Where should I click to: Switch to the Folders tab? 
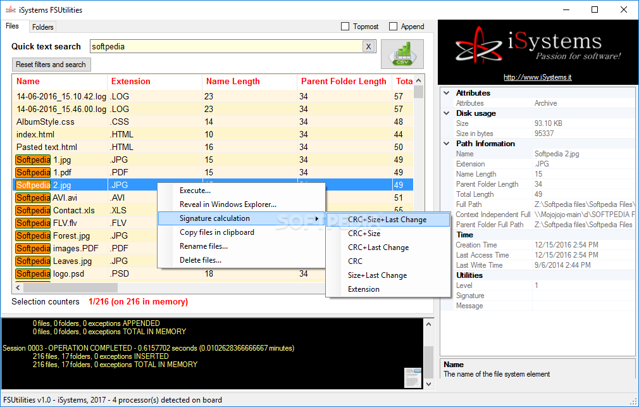click(43, 27)
